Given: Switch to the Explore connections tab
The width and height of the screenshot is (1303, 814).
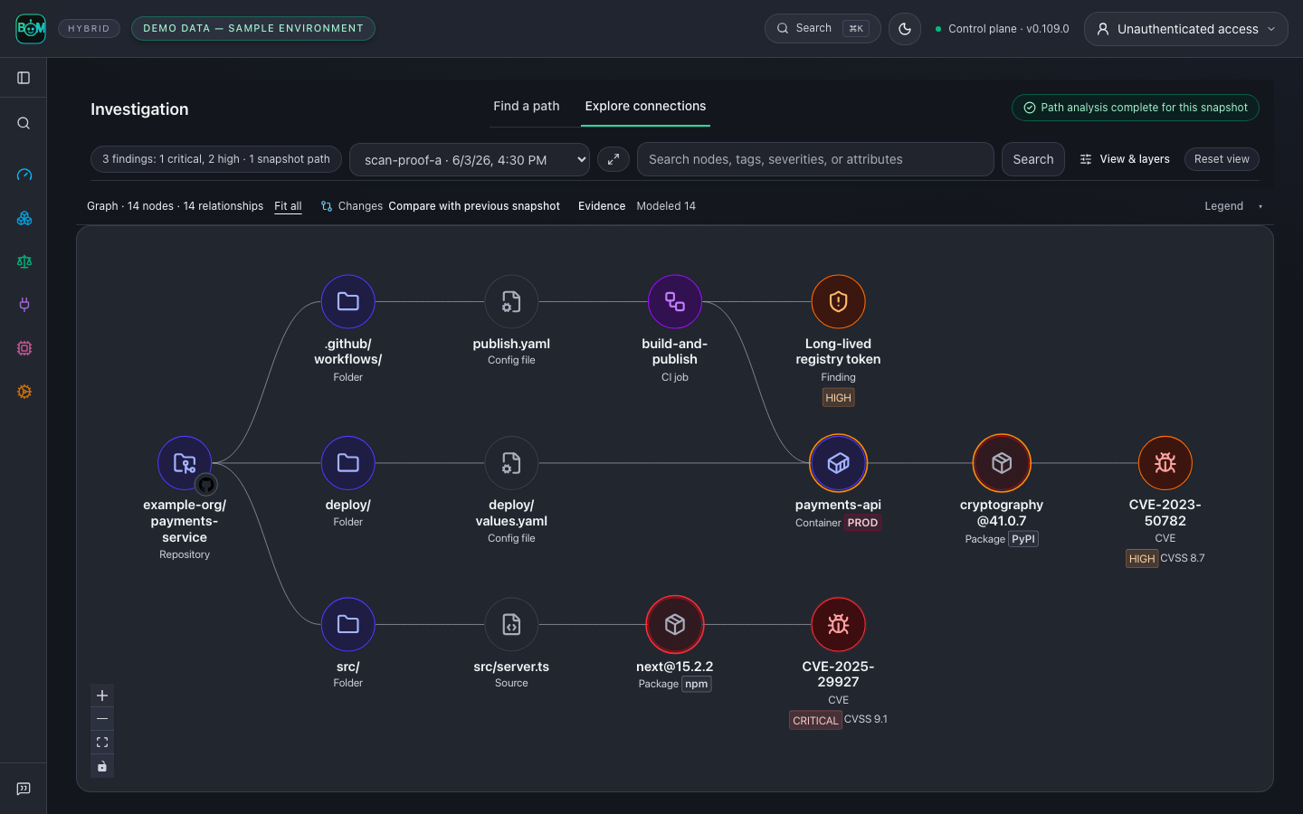Looking at the screenshot, I should 645,107.
